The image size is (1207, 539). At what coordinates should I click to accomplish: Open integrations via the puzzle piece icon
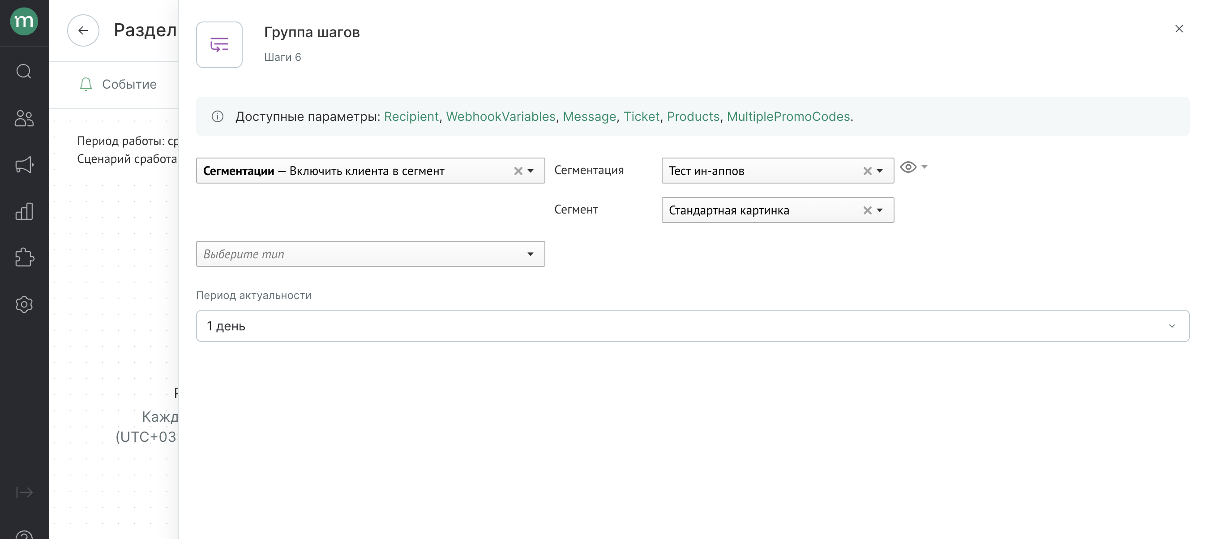click(x=24, y=257)
